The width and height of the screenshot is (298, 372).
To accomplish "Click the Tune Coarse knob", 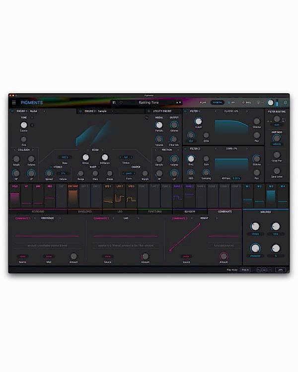I will [x=24, y=125].
